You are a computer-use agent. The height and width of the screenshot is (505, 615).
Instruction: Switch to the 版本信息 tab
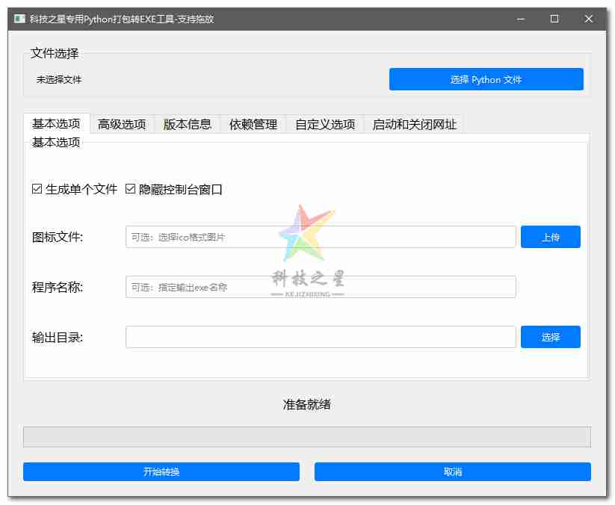pos(188,124)
